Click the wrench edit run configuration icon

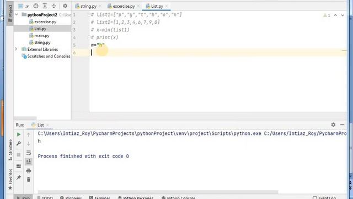click(x=19, y=143)
